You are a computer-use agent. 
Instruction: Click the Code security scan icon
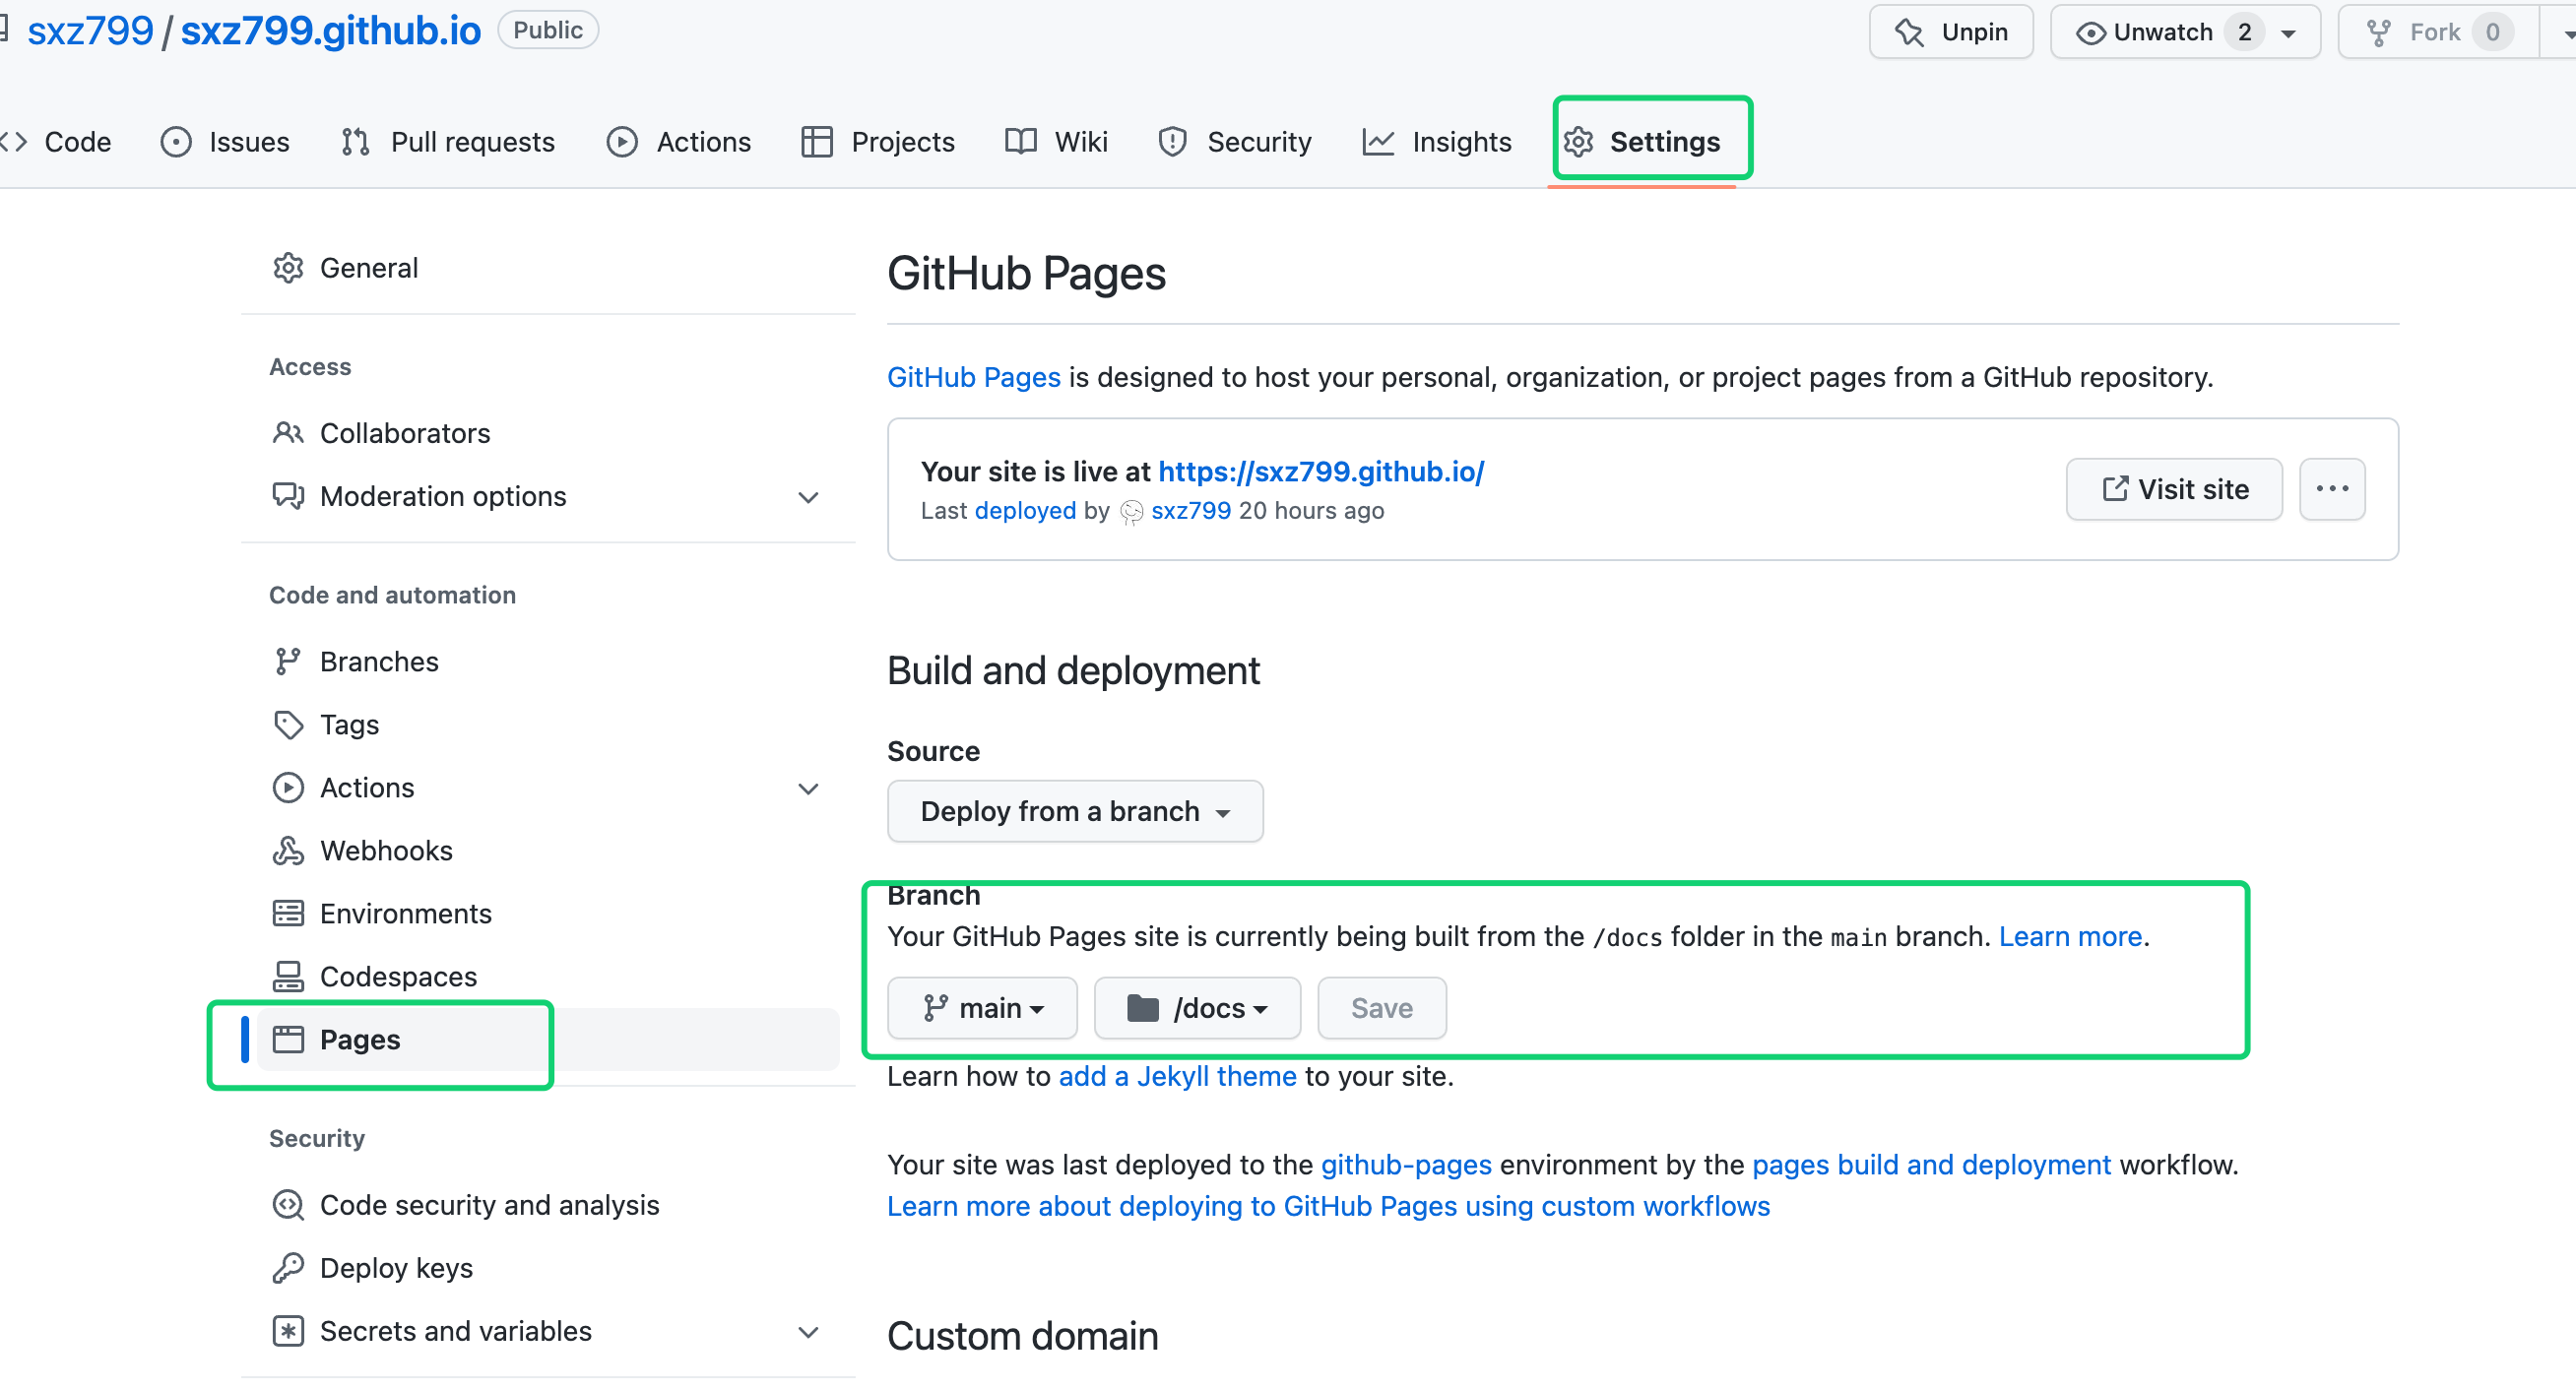288,1204
